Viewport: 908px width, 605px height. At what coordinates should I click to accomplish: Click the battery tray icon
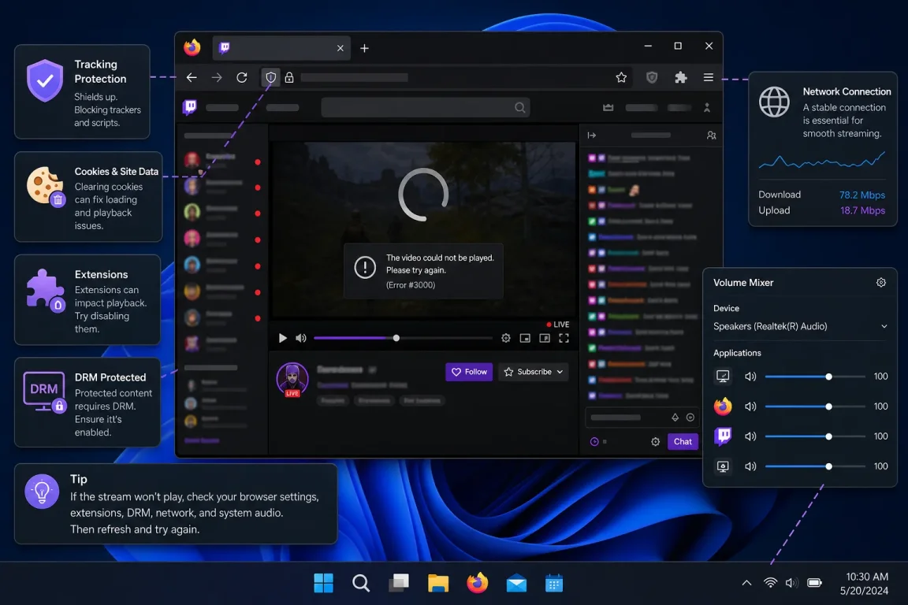(x=815, y=582)
